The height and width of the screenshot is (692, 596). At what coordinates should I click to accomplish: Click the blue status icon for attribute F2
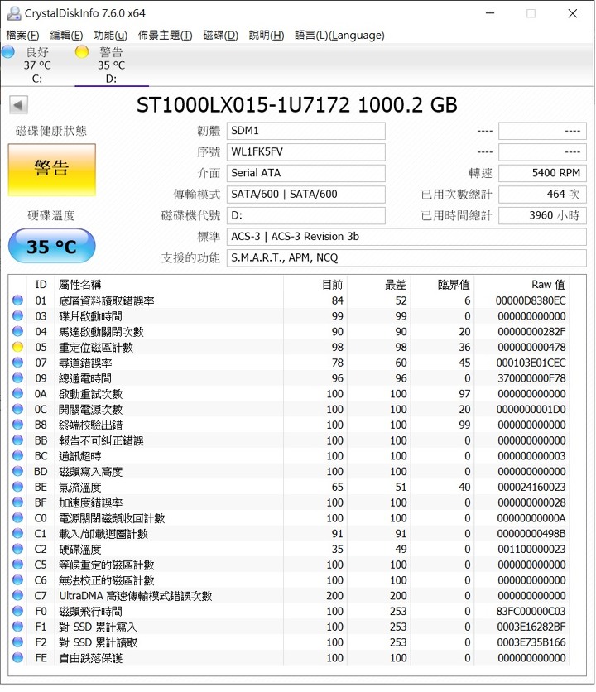pyautogui.click(x=17, y=642)
